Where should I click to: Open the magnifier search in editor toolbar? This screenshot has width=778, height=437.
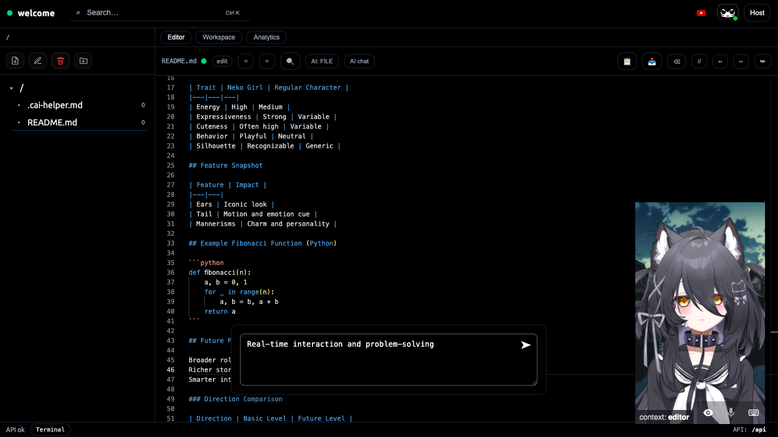(x=290, y=61)
